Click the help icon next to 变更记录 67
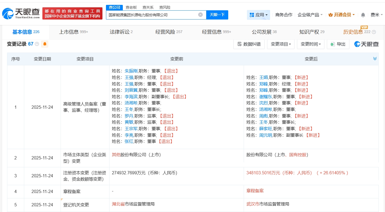The image size is (385, 212). pyautogui.click(x=37, y=44)
